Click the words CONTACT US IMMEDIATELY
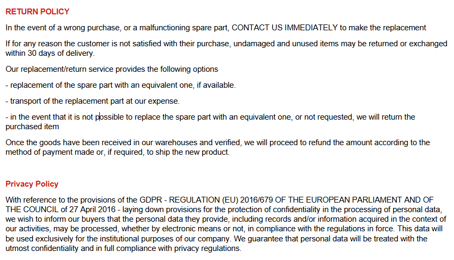454x260 pixels. 284,28
